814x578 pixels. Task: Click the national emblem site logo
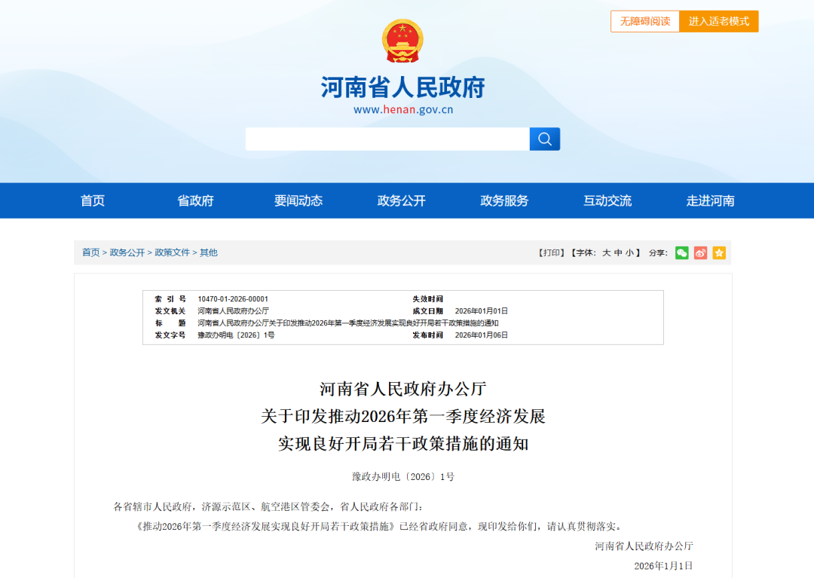[402, 41]
